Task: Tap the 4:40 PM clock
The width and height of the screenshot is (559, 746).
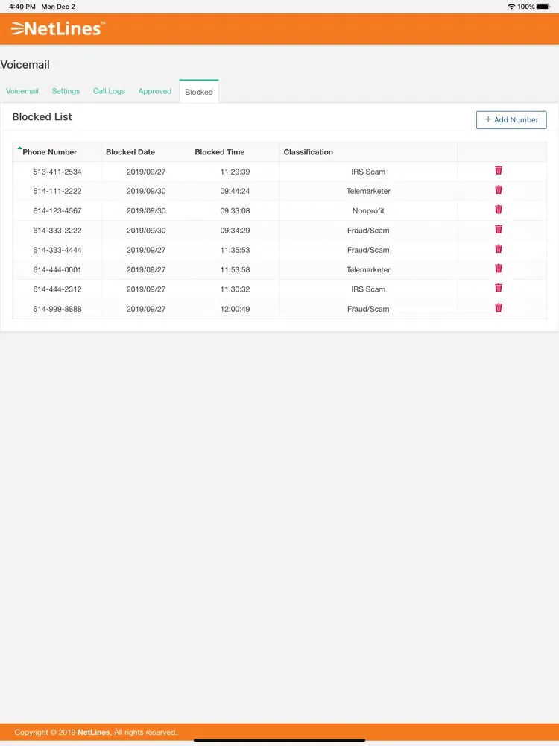Action: [x=22, y=7]
